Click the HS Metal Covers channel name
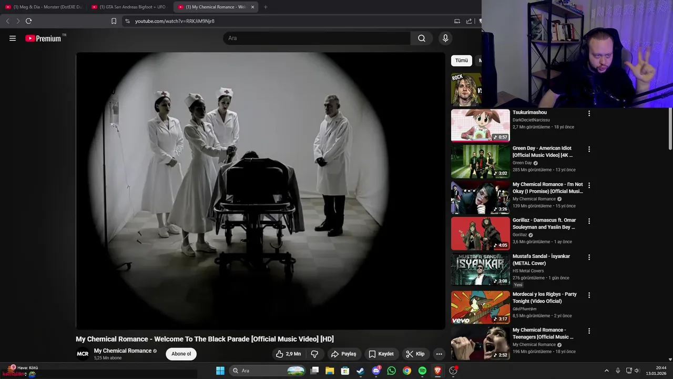The image size is (673, 379). [x=528, y=271]
